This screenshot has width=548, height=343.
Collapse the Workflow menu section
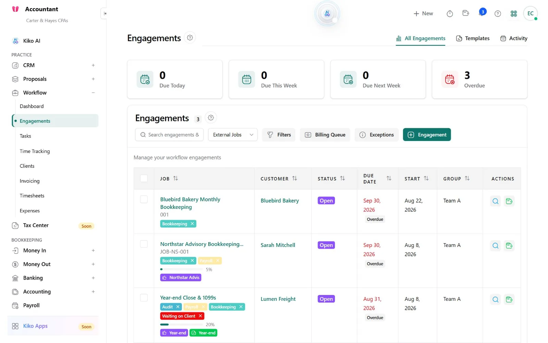[x=93, y=93]
